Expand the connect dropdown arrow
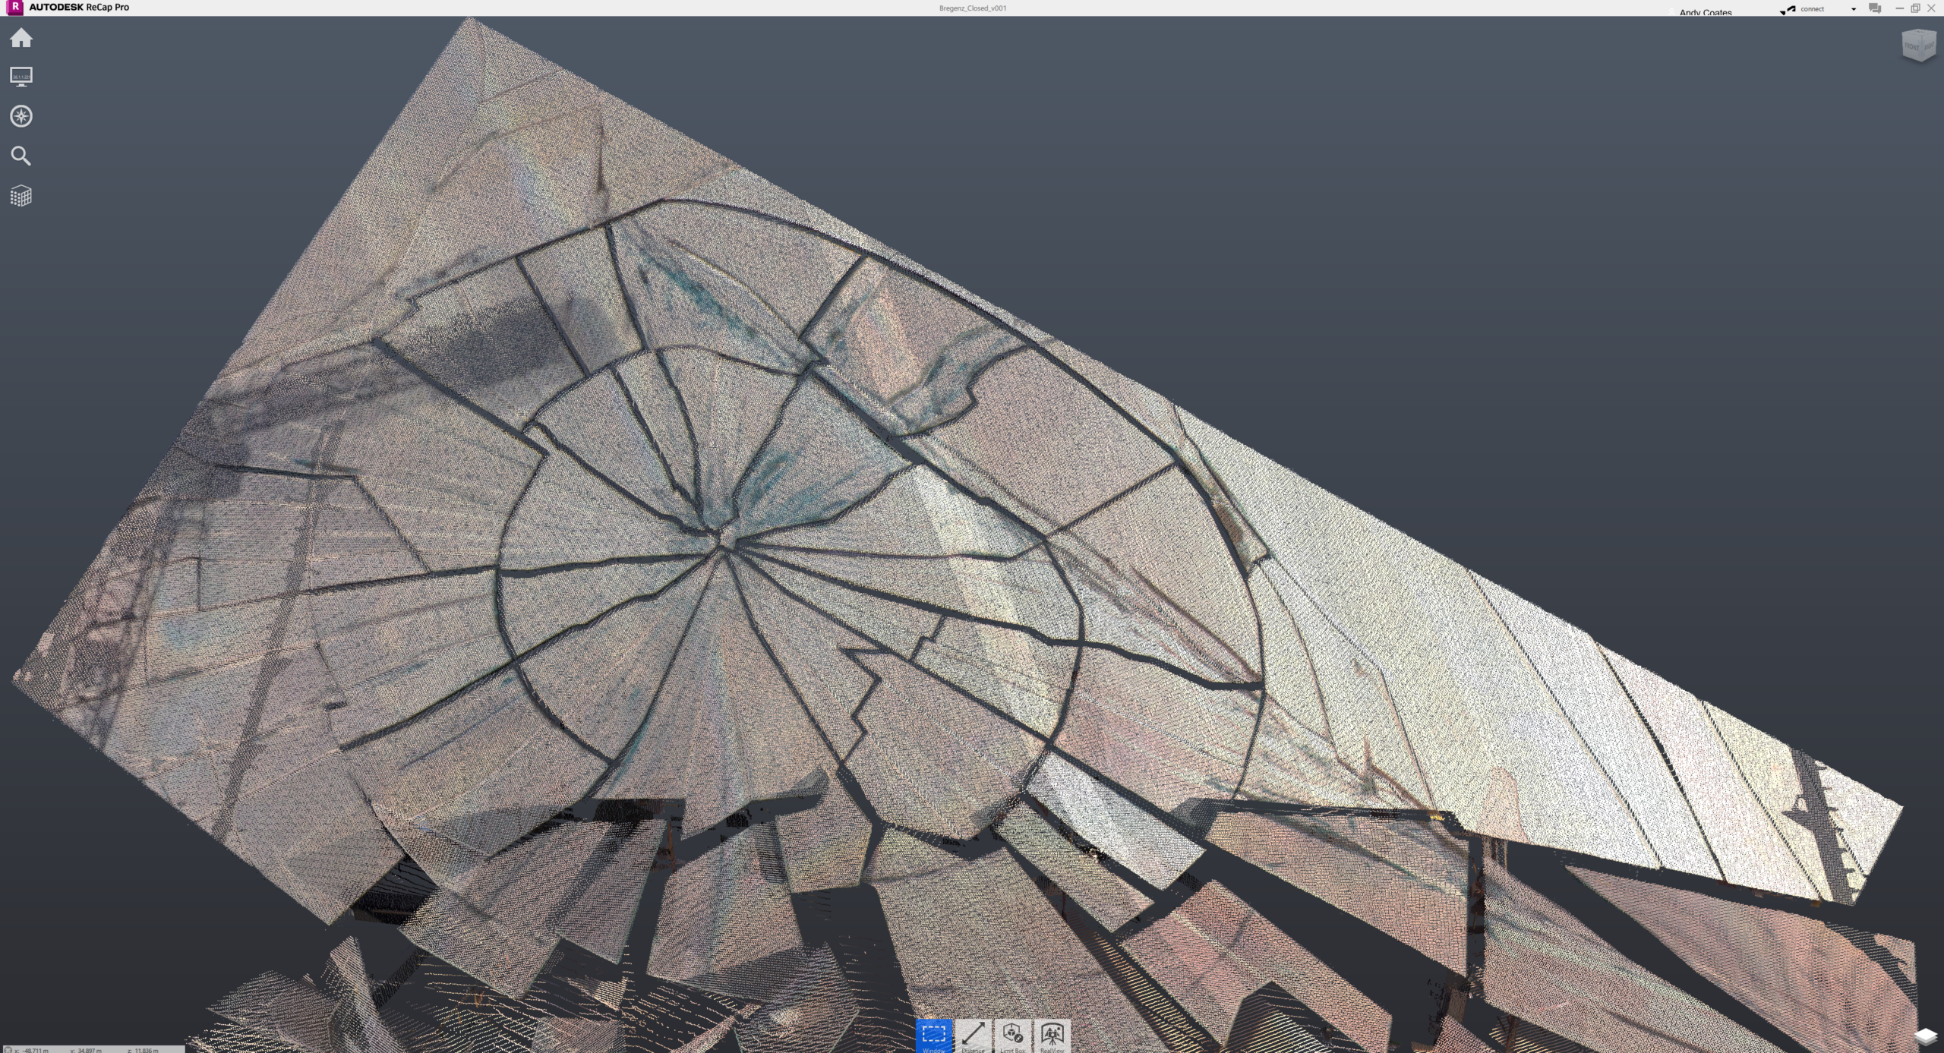 point(1854,9)
